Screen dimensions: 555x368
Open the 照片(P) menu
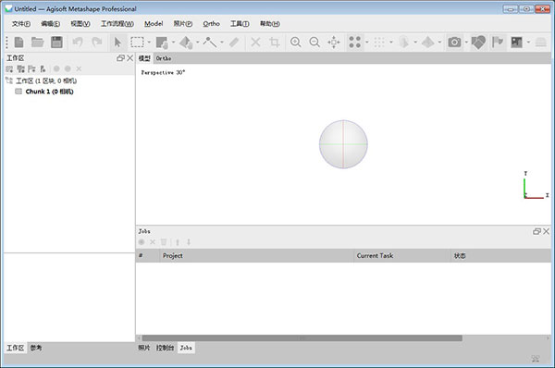click(182, 24)
